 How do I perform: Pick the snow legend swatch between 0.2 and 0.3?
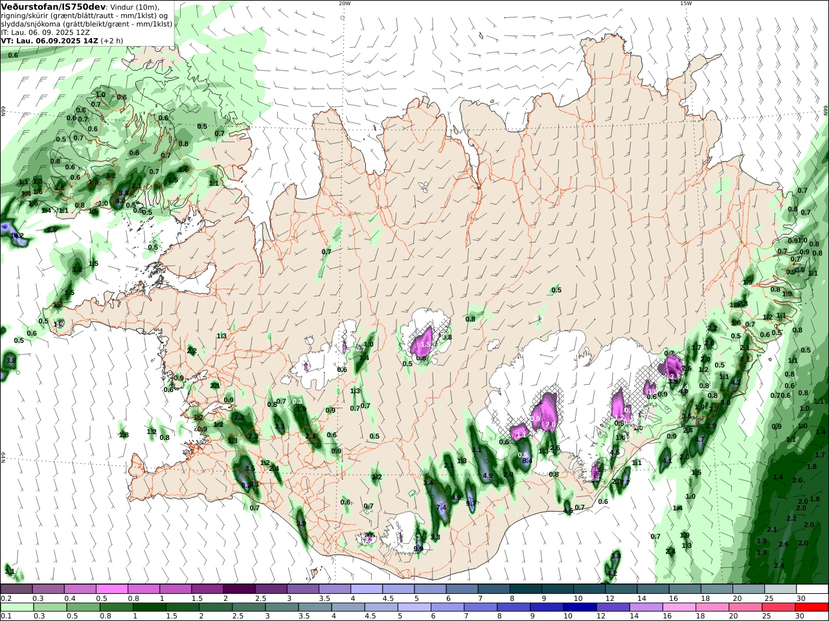coord(16,589)
